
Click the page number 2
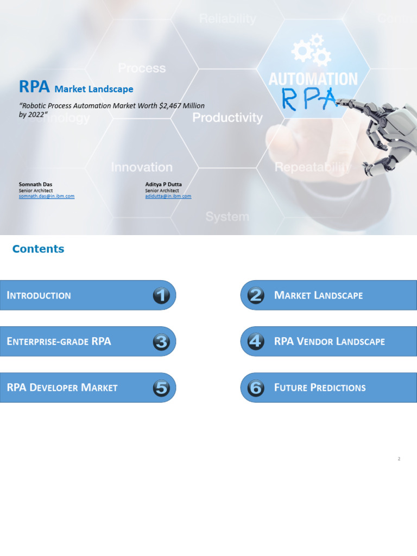point(399,459)
